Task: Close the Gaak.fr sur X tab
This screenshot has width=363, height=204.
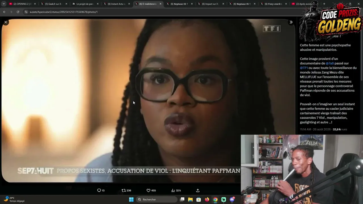Action: (66, 4)
